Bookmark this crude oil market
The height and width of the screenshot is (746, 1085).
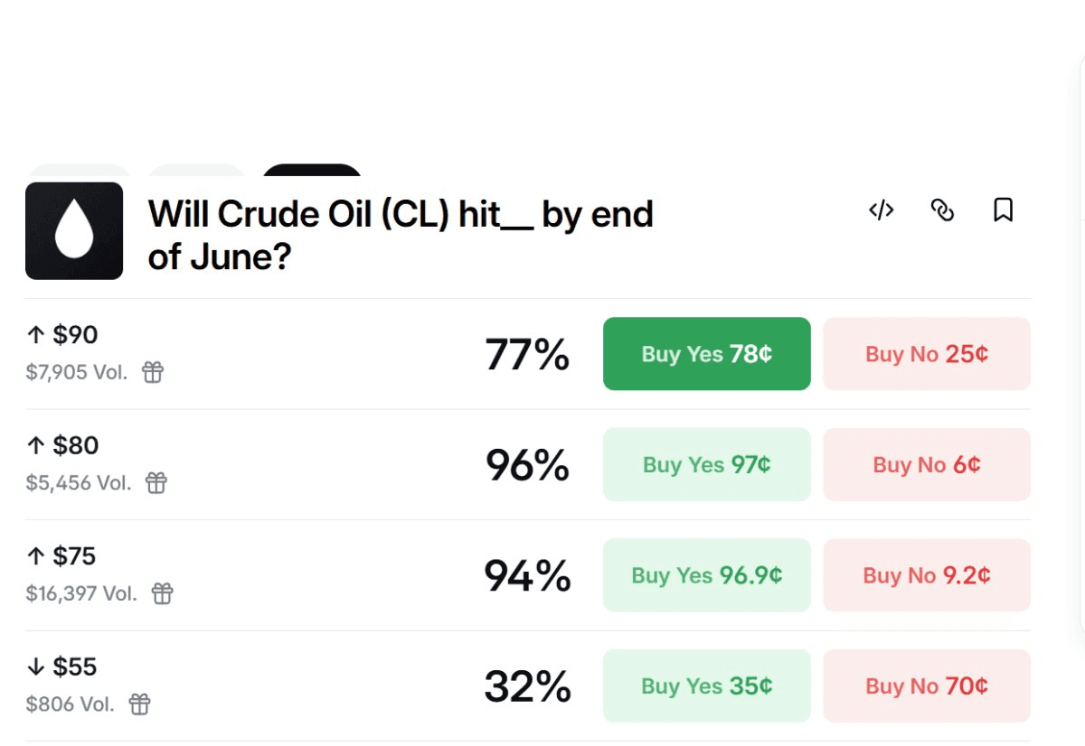(x=1003, y=210)
